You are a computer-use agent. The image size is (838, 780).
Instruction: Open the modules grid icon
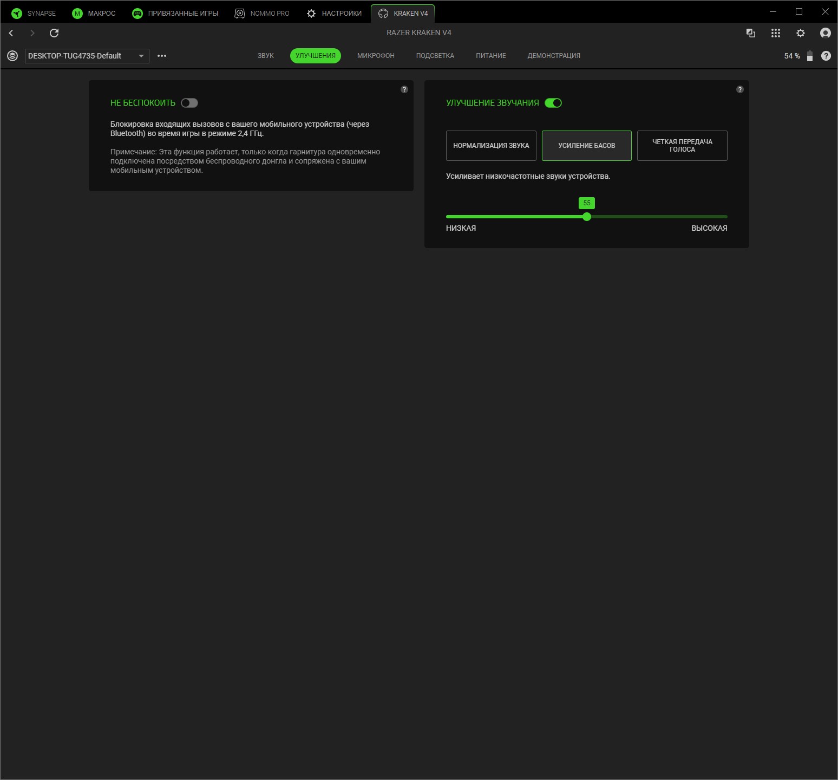(x=776, y=33)
